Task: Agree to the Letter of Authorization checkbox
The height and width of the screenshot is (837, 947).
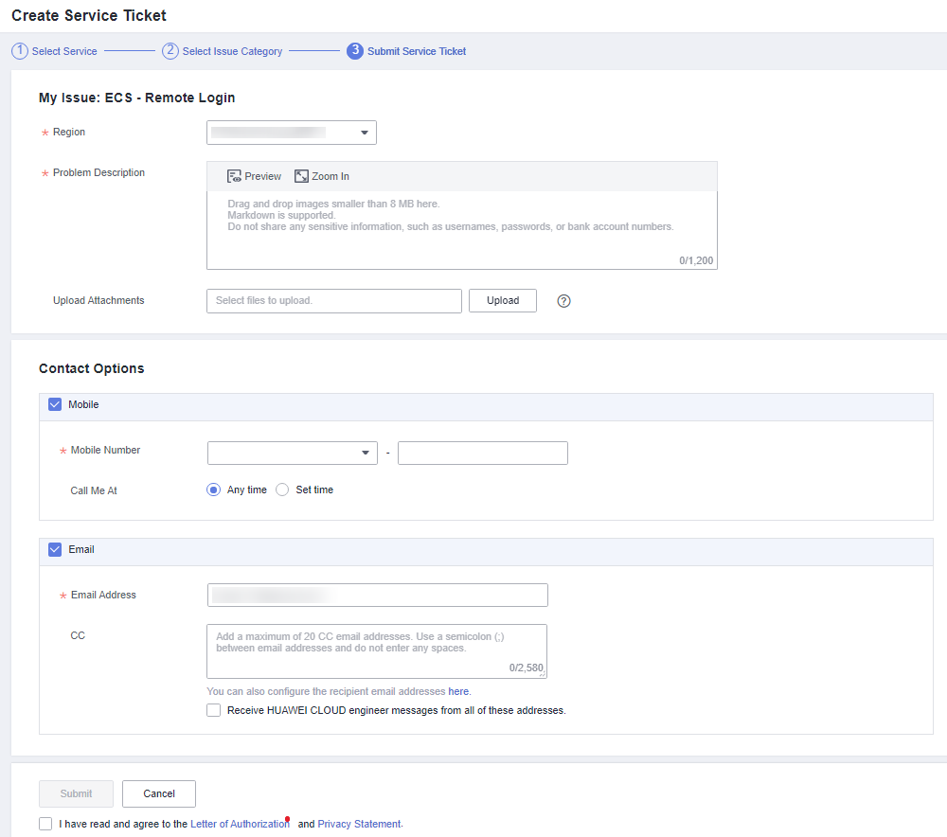Action: pyautogui.click(x=45, y=824)
